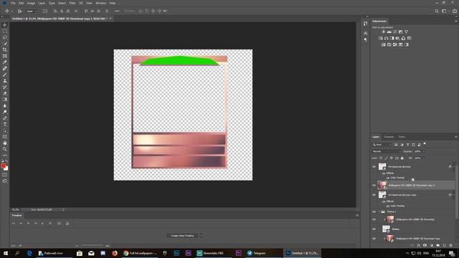Toggle visibility of the layer group
This screenshot has height=258, width=459.
[374, 211]
